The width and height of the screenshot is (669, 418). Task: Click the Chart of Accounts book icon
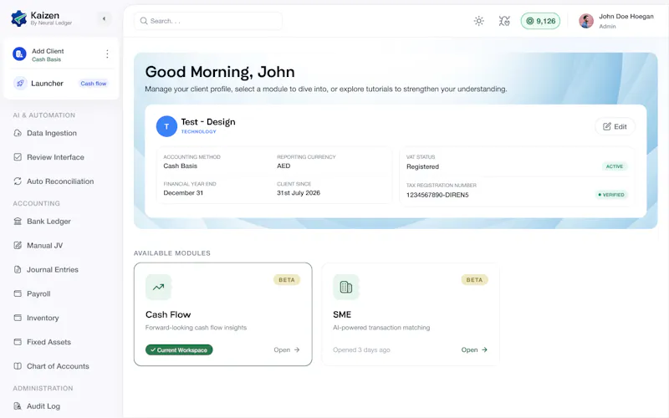(18, 366)
